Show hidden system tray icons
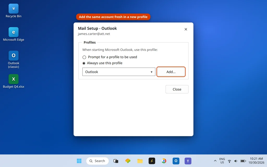 215,161
